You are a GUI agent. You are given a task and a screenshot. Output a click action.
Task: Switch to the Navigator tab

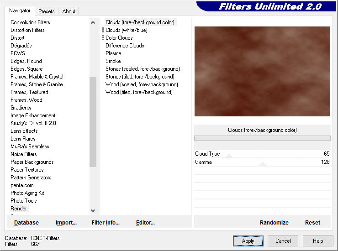pos(20,10)
